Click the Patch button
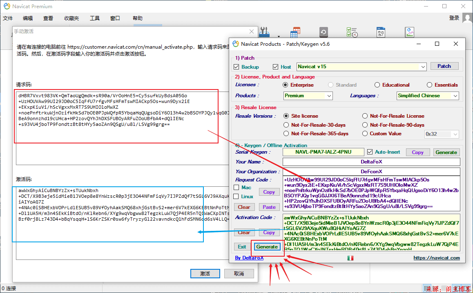The image size is (473, 293). click(444, 66)
